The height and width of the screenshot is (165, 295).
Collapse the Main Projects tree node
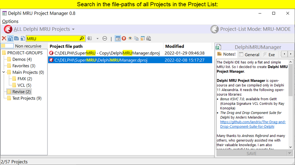[3, 72]
